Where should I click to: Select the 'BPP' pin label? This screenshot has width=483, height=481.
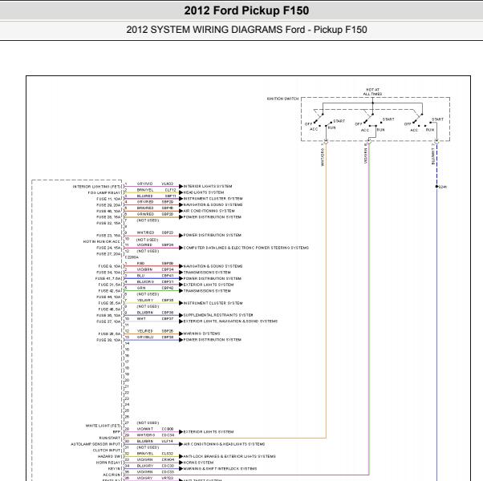coord(116,432)
